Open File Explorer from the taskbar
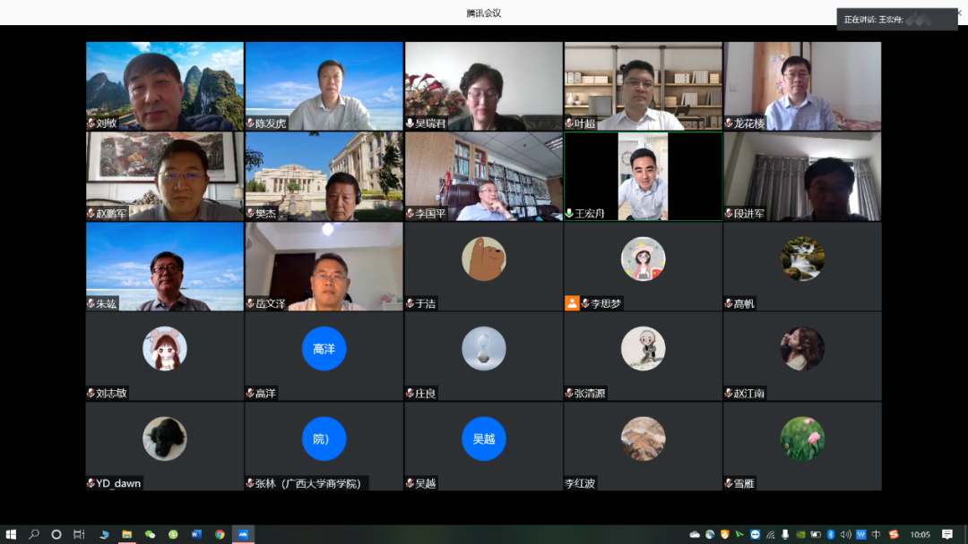This screenshot has width=968, height=544. click(126, 534)
